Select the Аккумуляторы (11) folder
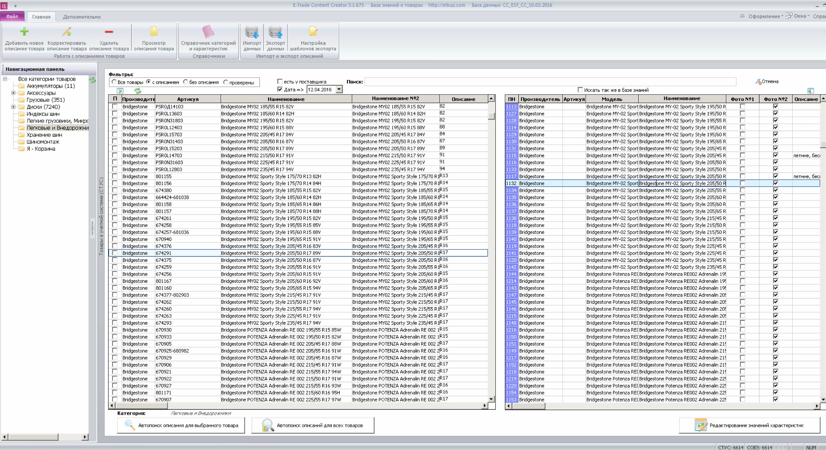 (51, 86)
